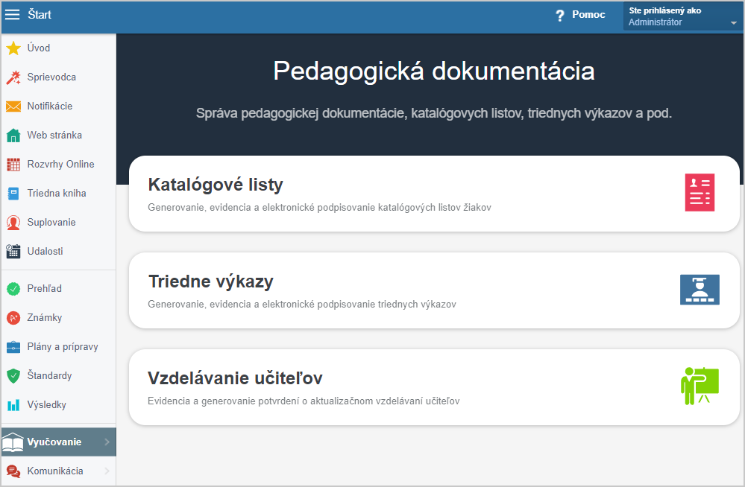Click the green house Web stránka icon

[x=13, y=136]
